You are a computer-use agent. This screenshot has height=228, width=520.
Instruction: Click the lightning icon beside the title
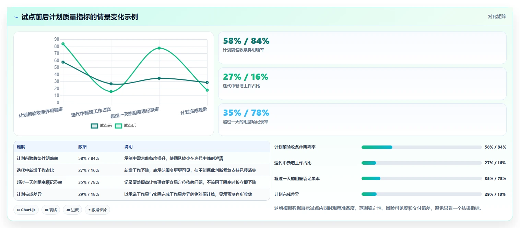tap(16, 17)
